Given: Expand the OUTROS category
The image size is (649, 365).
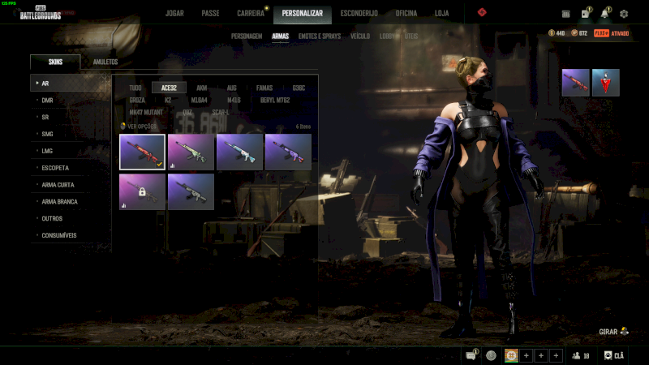Looking at the screenshot, I should click(x=71, y=218).
